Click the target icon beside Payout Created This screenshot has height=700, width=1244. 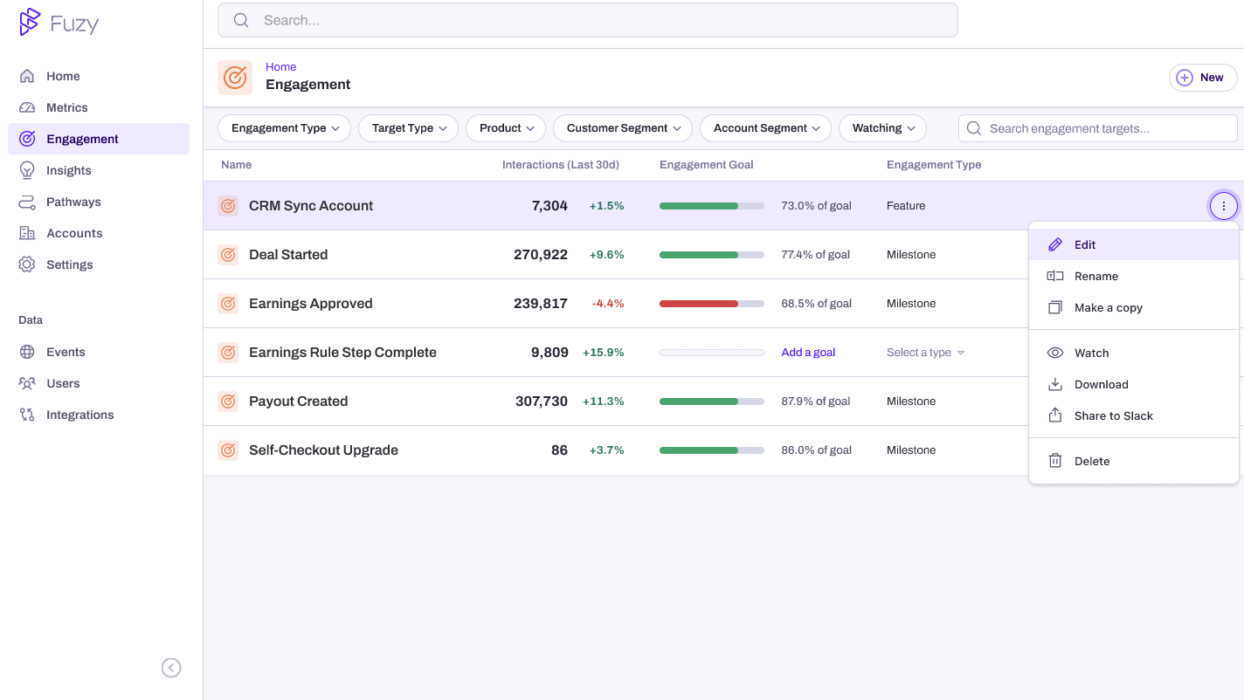(x=228, y=401)
